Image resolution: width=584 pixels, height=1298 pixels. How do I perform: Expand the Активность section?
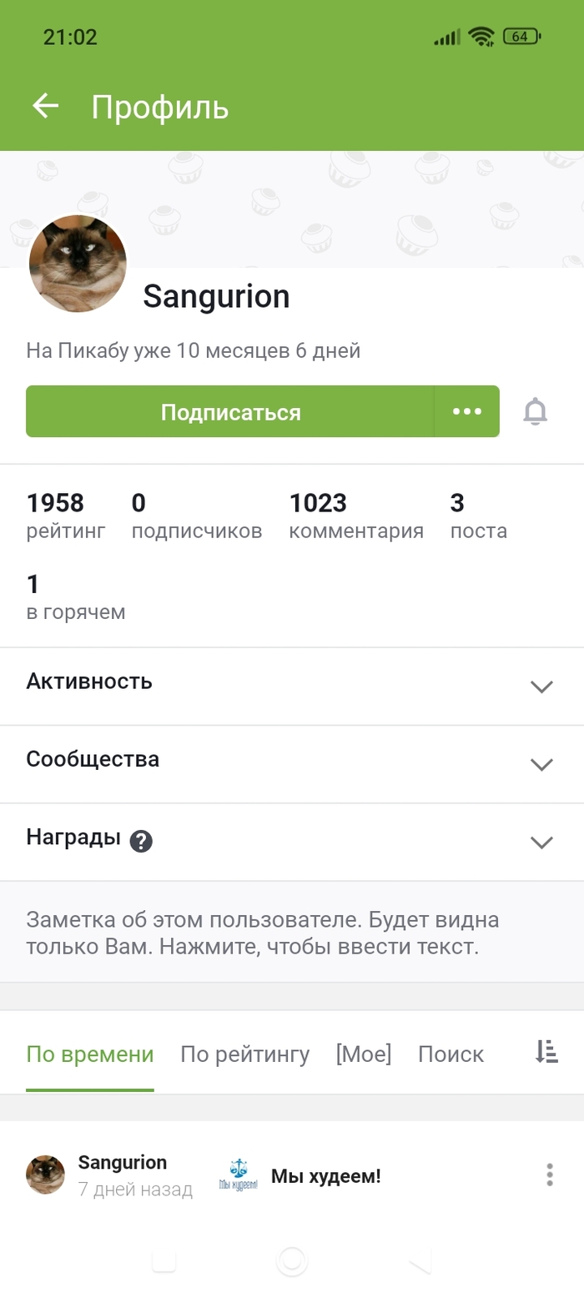(x=541, y=687)
